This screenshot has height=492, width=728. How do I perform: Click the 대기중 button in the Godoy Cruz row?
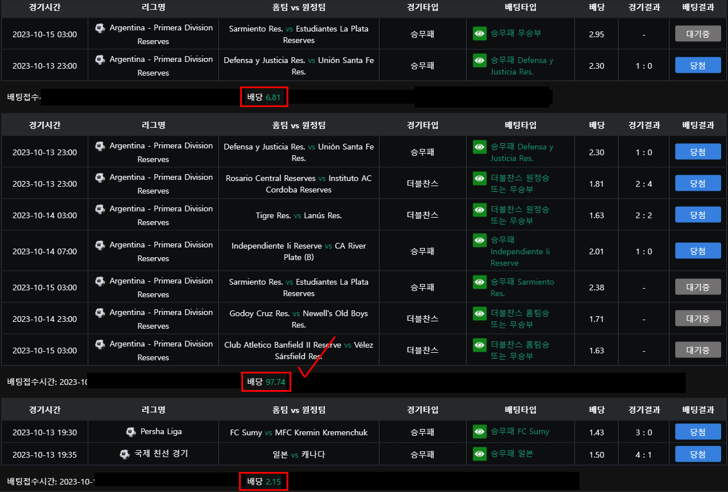point(698,318)
